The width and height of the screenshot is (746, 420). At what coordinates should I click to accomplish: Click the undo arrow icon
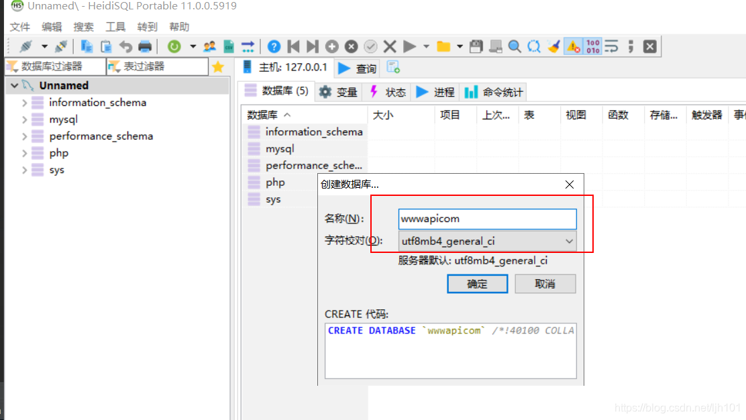[x=125, y=46]
